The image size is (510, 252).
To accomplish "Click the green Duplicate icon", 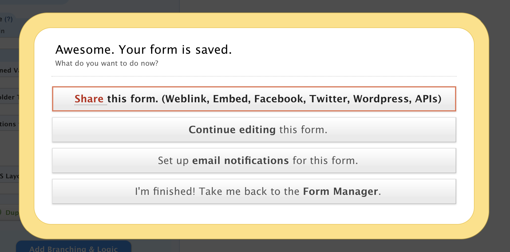I will click(x=1, y=212).
